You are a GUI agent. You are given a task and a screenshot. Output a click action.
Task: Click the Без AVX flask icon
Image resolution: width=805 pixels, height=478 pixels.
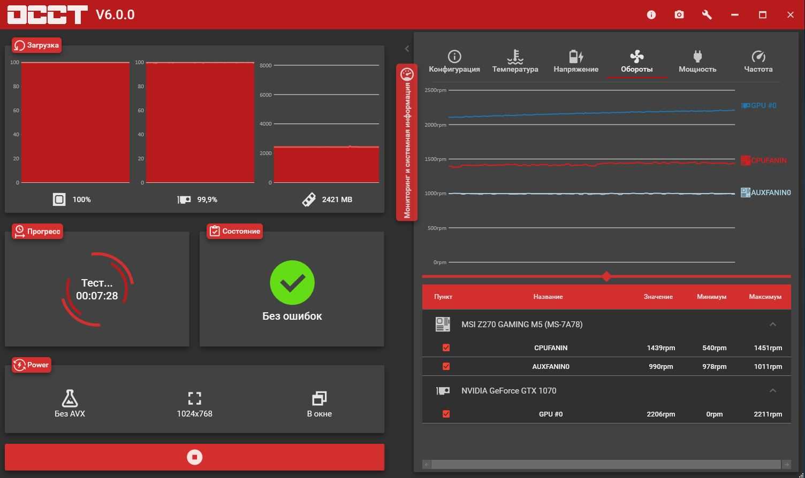(70, 399)
